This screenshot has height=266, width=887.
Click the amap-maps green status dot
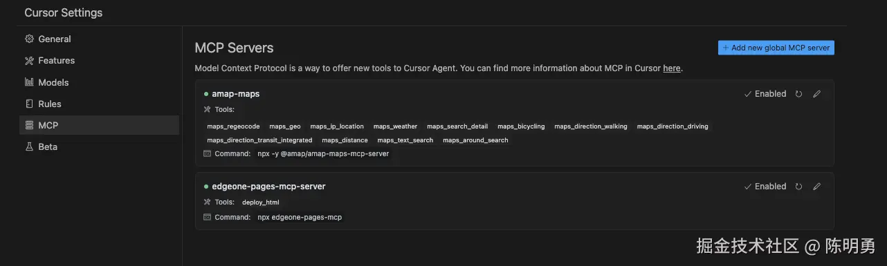point(206,93)
